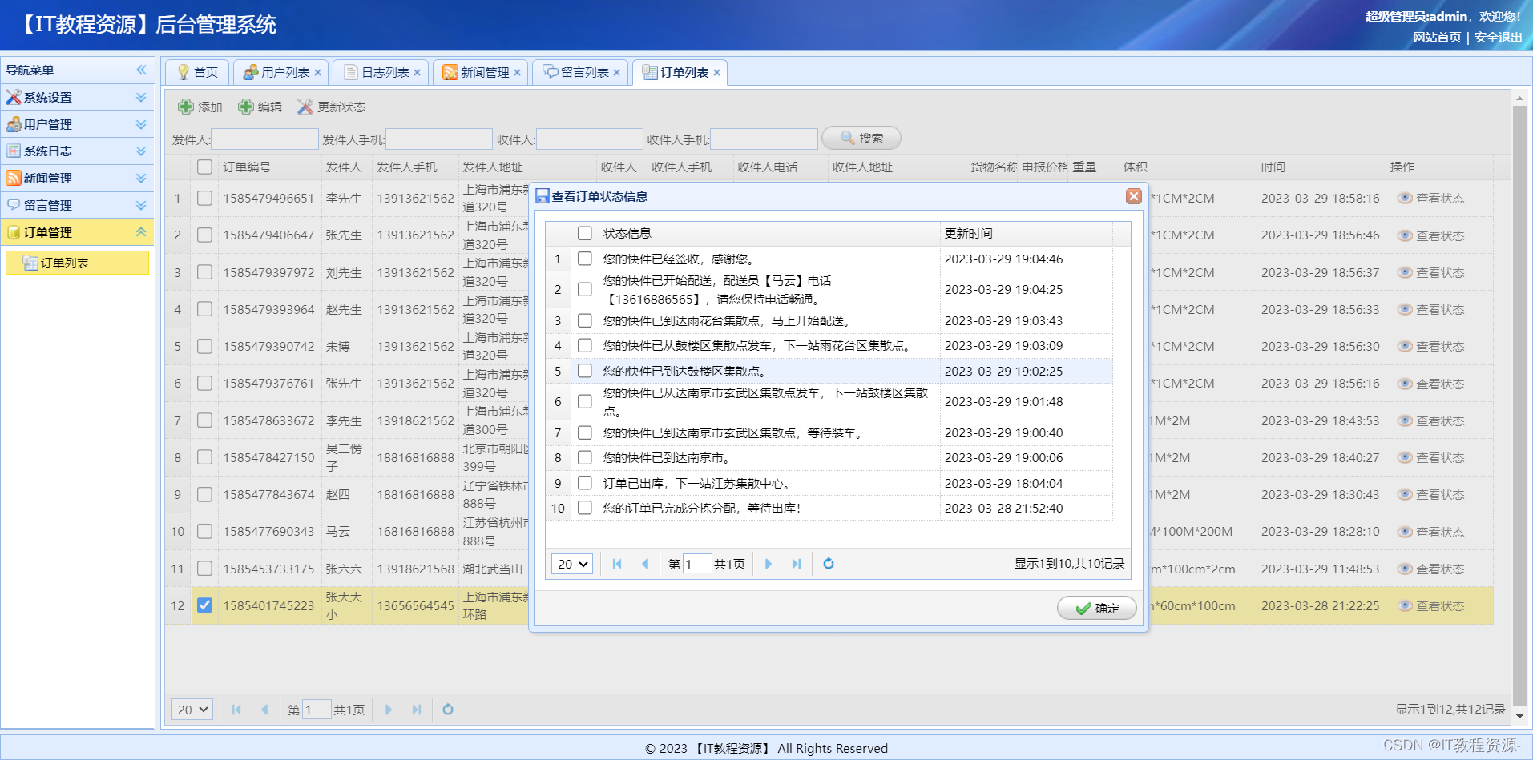View status for order dated 11:48:53
1533x760 pixels.
tap(1431, 569)
